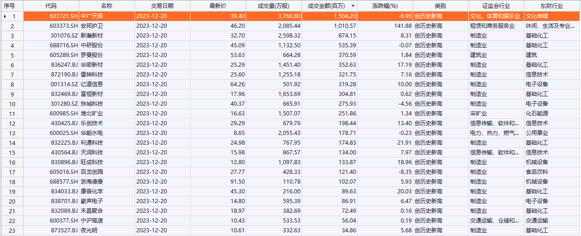581x236 pixels.
Task: Select the 新瀚新材 name cell
Action: point(92,36)
